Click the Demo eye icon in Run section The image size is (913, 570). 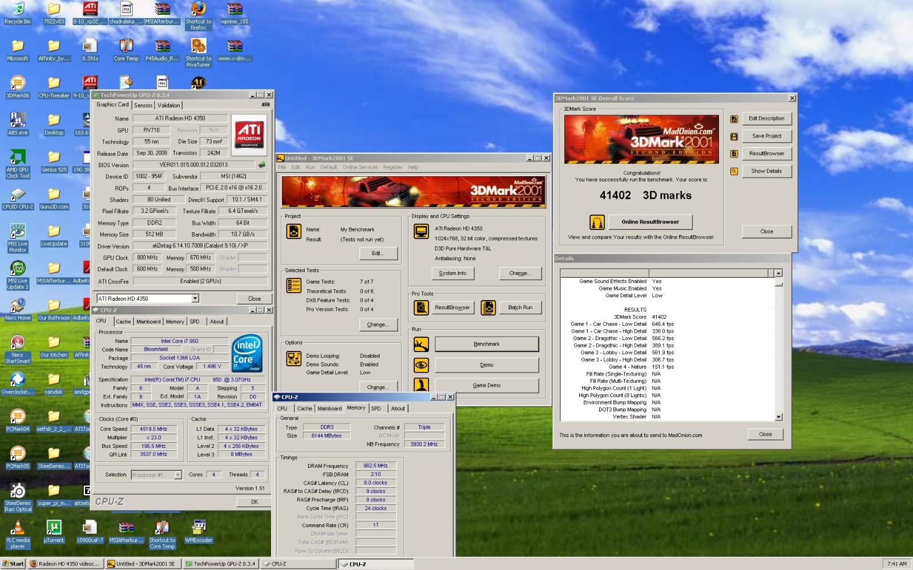[x=421, y=365]
